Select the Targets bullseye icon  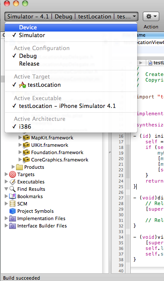pyautogui.click(x=13, y=174)
